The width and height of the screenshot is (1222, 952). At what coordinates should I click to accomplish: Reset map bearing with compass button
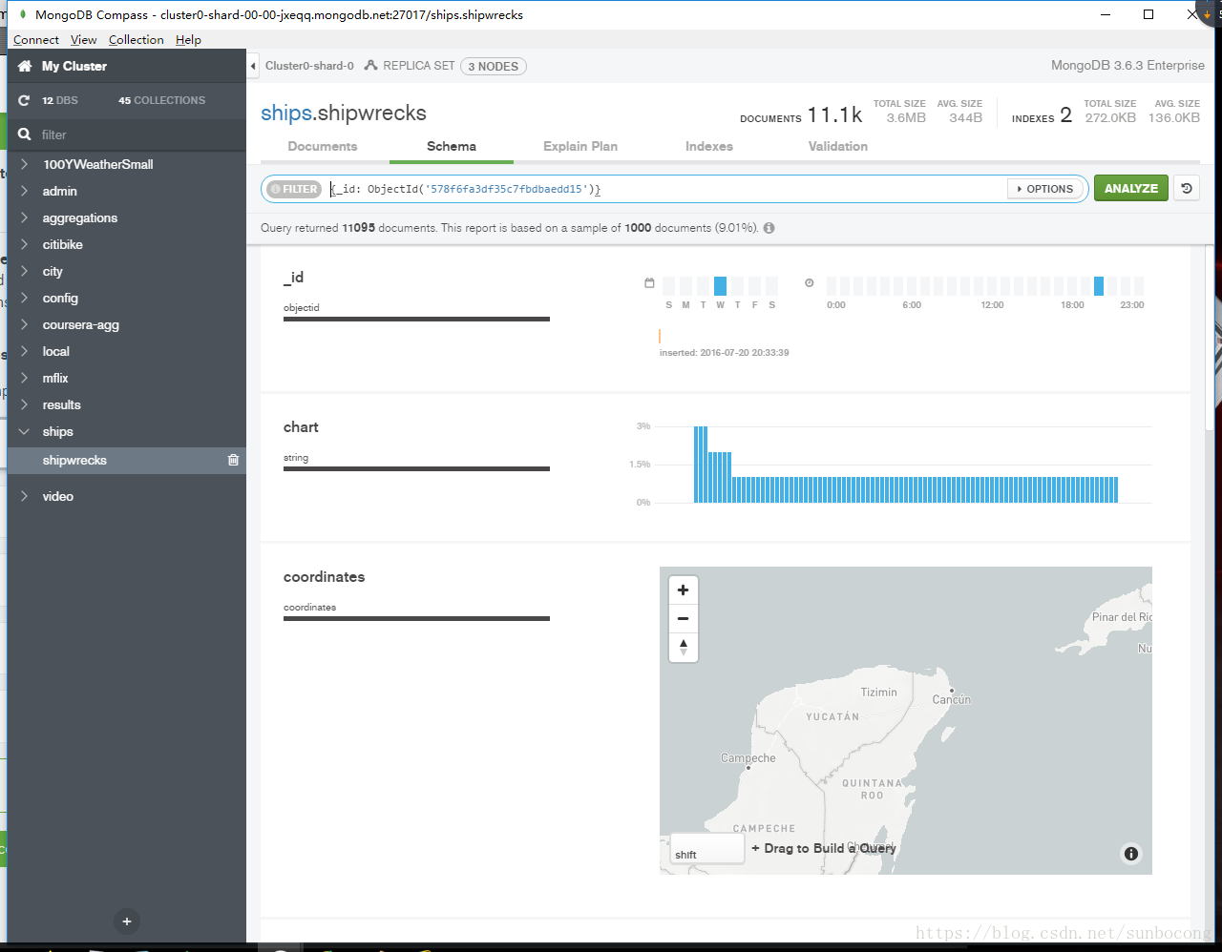click(683, 647)
